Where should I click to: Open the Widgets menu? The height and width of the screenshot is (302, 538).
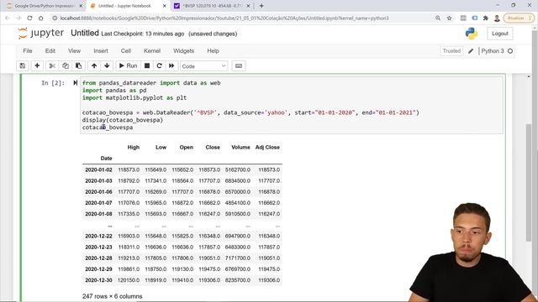(183, 51)
